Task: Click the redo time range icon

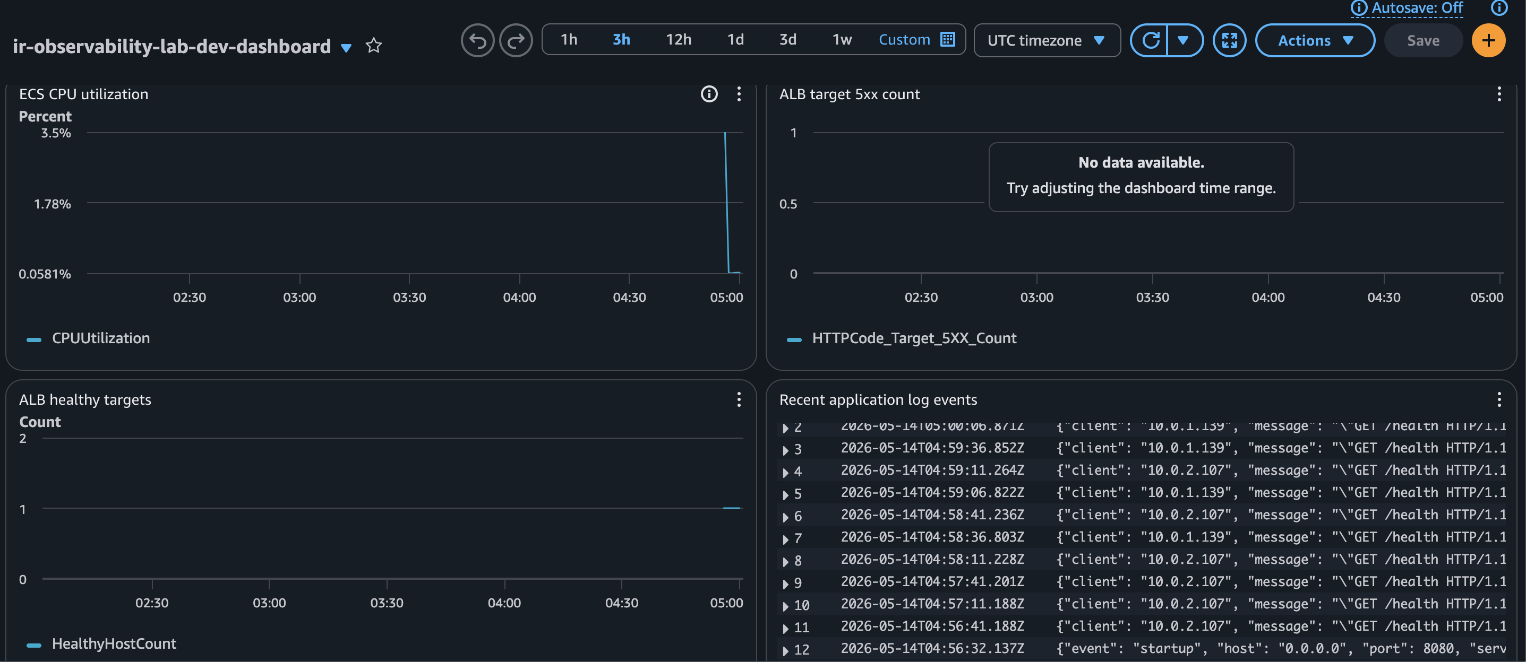Action: click(x=516, y=40)
